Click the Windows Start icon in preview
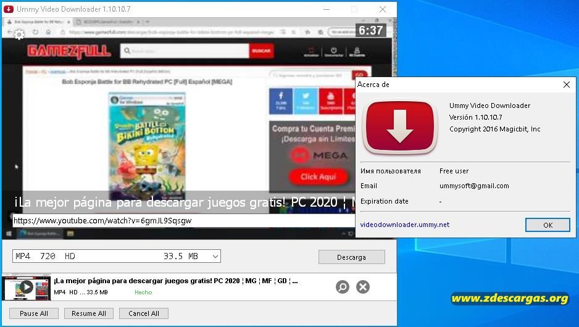 [9, 233]
